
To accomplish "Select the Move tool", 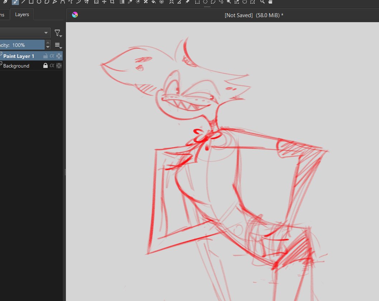I will [x=104, y=2].
